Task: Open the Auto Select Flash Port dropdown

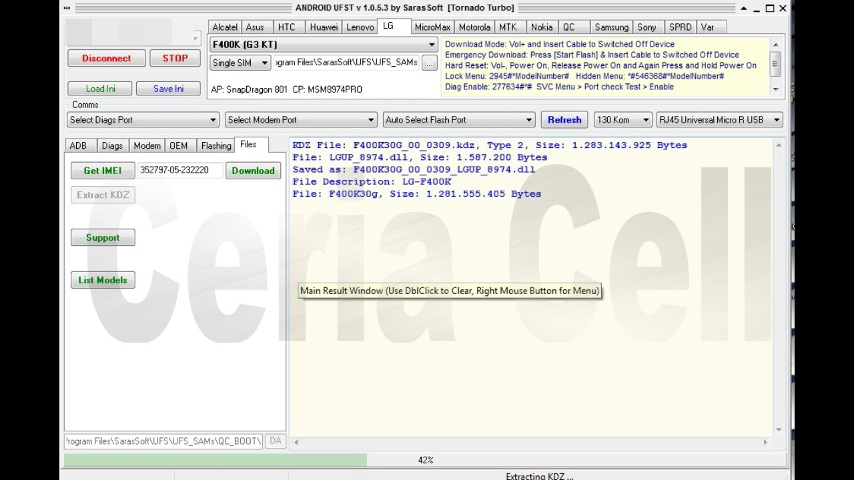Action: click(x=459, y=120)
